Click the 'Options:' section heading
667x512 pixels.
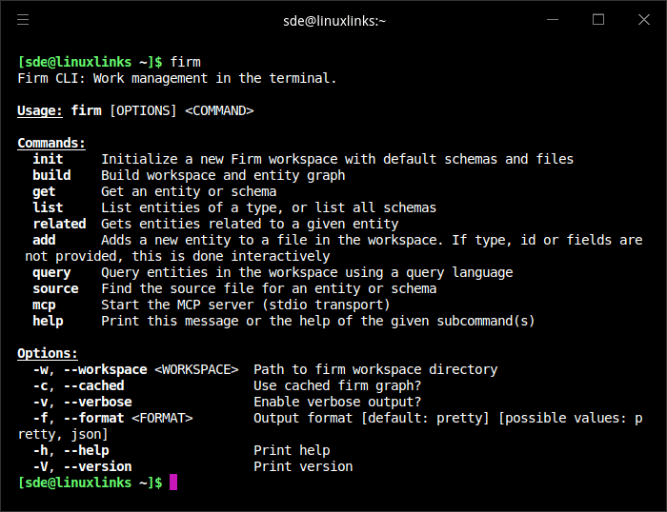pos(48,353)
